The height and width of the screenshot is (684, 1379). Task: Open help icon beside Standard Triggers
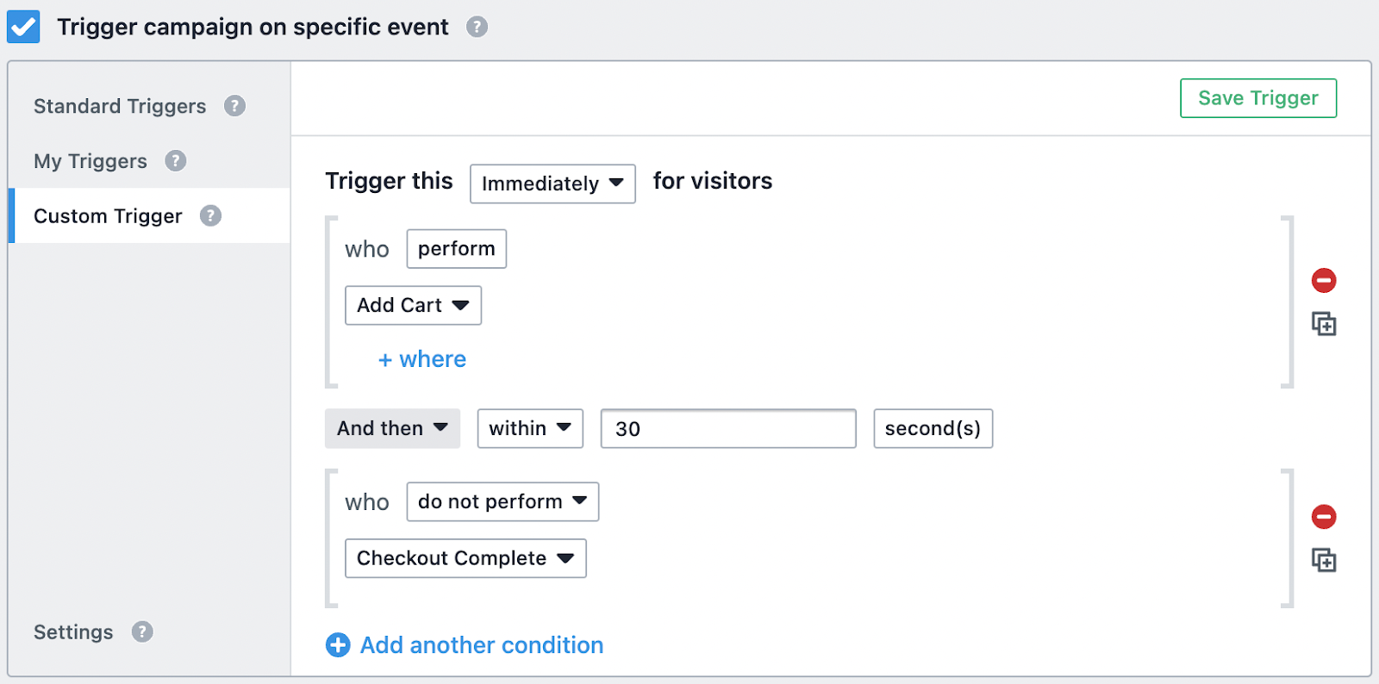tap(234, 106)
